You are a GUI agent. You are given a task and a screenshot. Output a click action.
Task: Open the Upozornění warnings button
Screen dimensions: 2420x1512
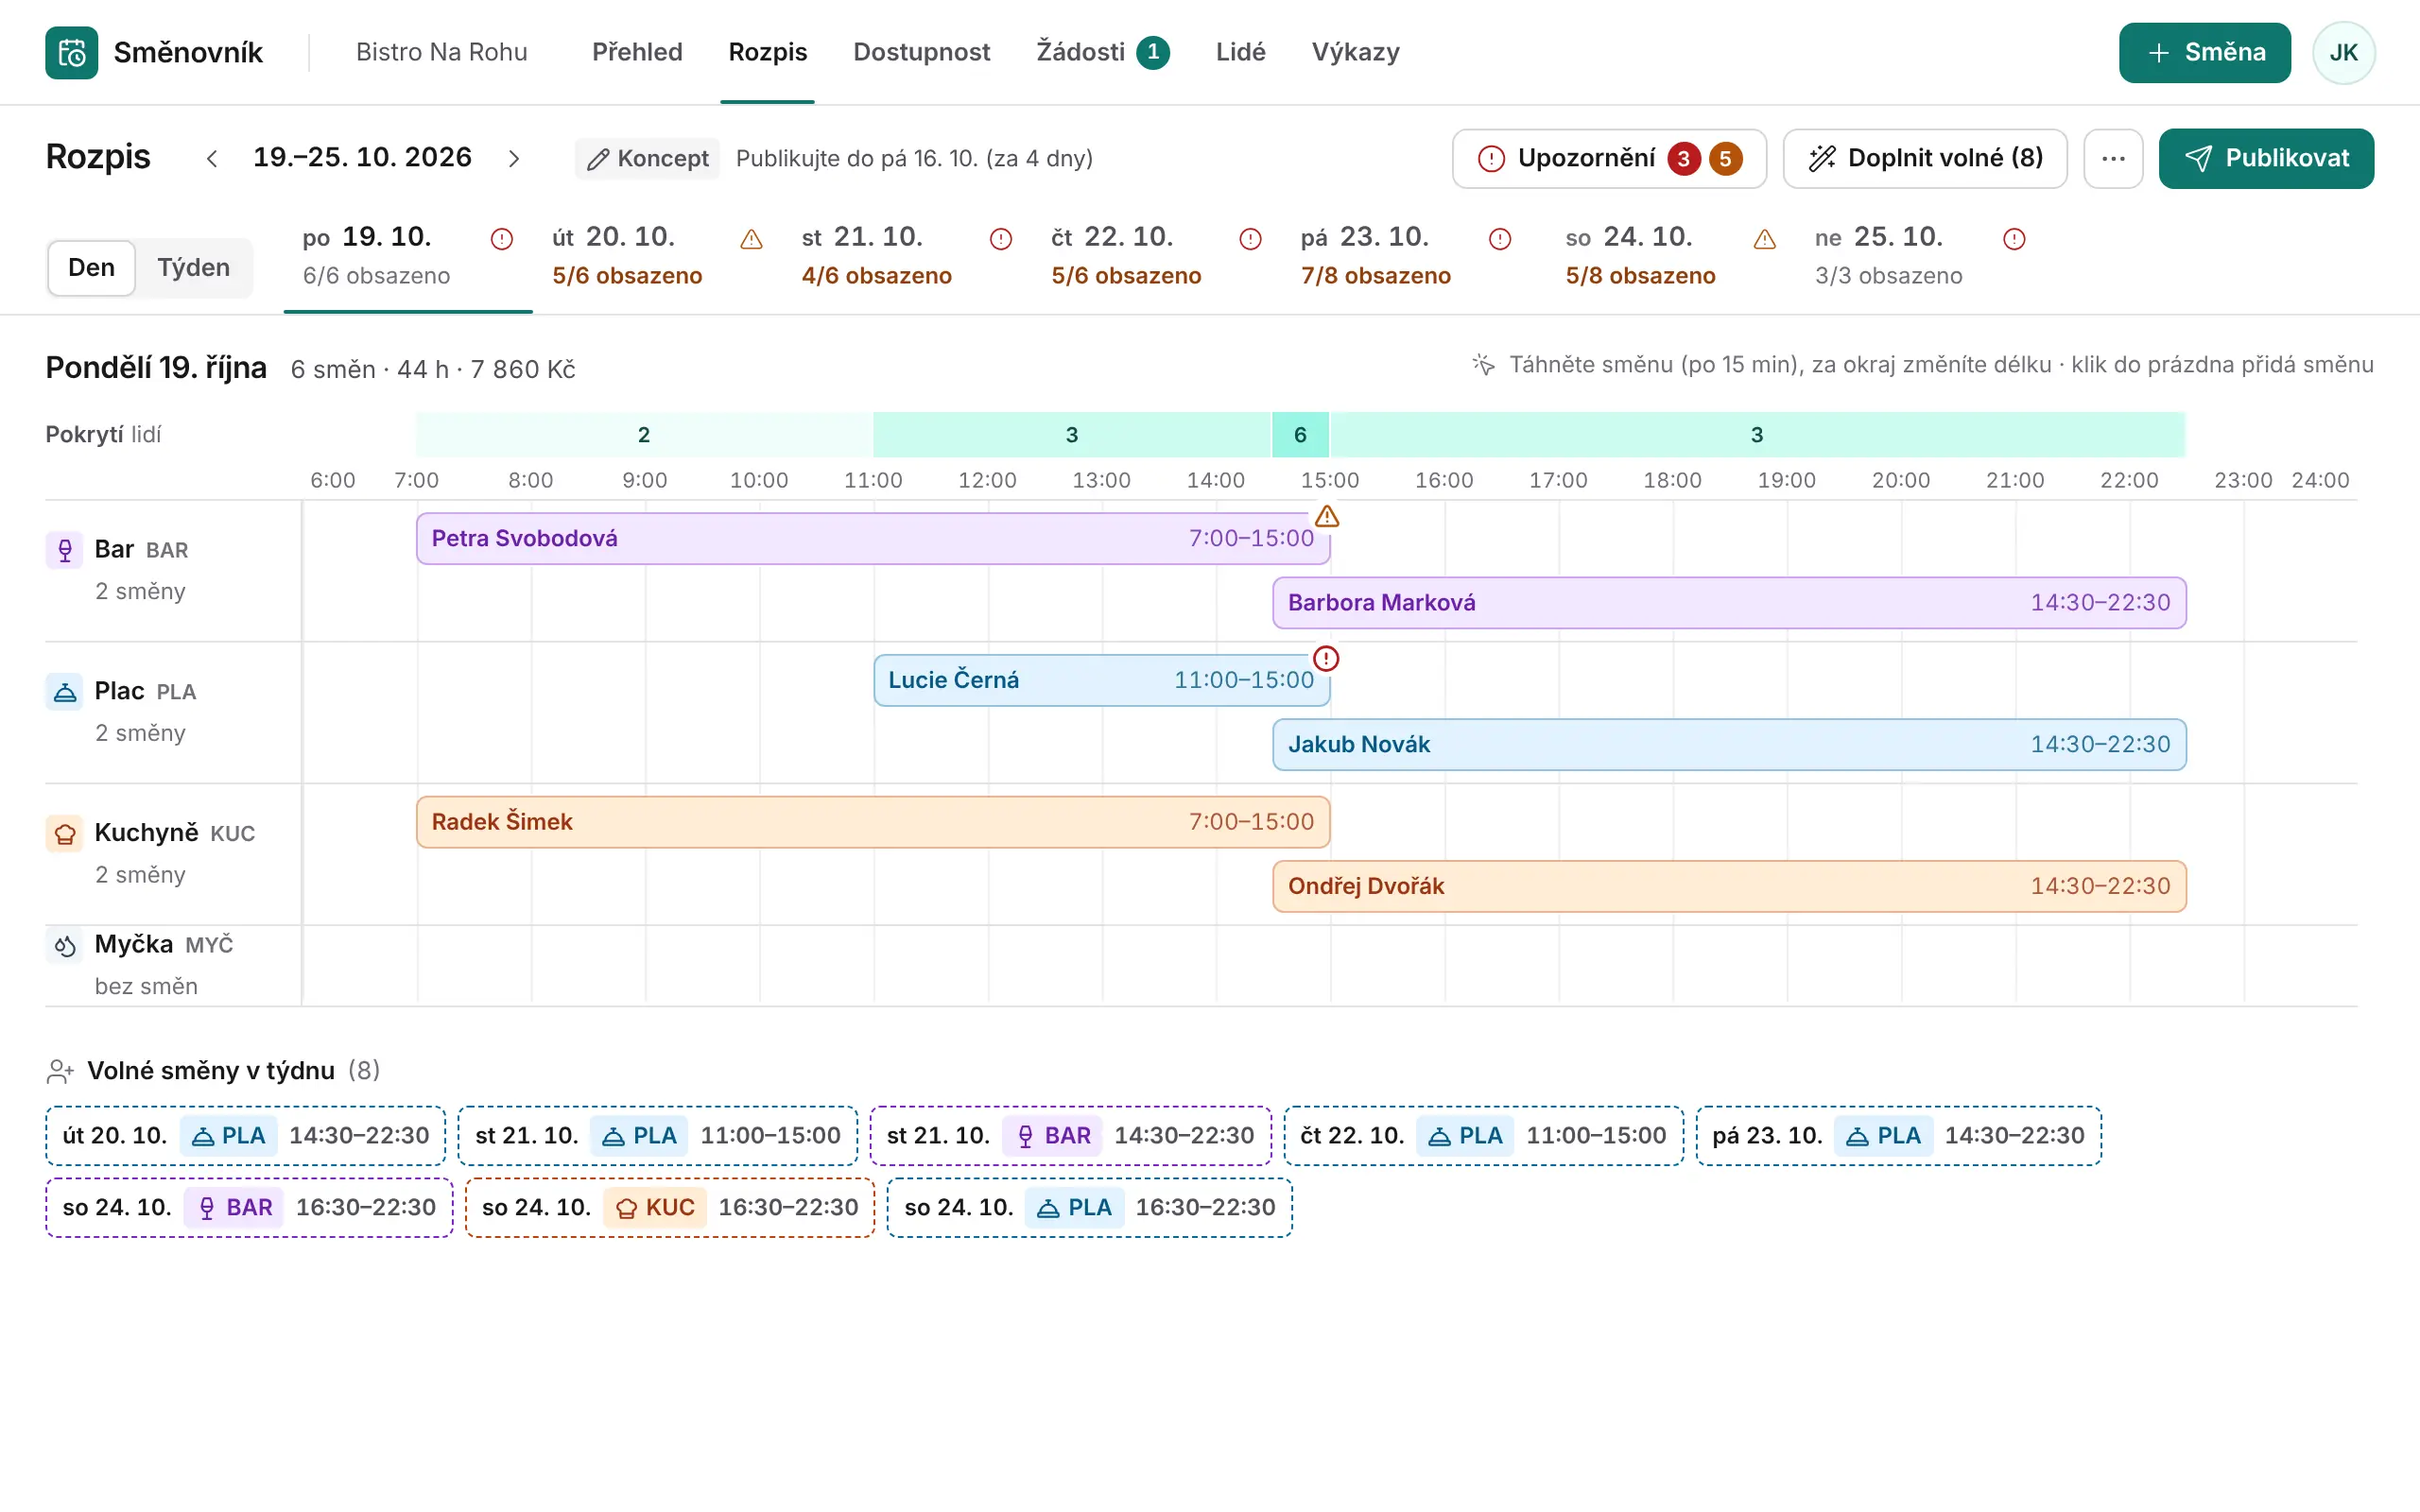[x=1609, y=158]
